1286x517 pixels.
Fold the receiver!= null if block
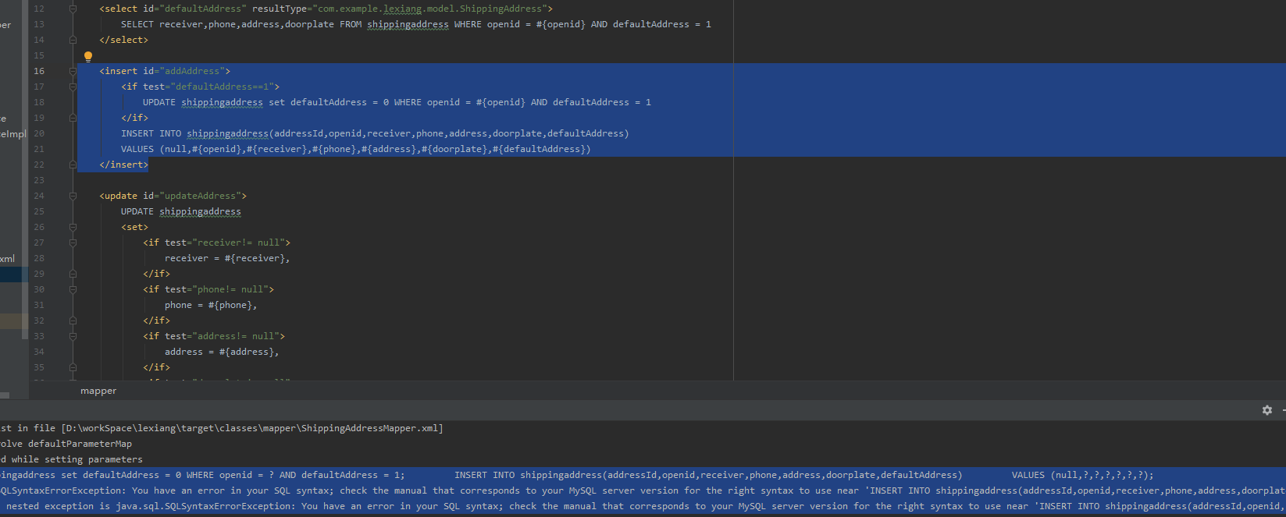tap(73, 243)
